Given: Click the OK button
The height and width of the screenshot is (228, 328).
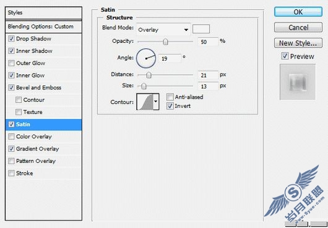Looking at the screenshot, I should (x=298, y=12).
